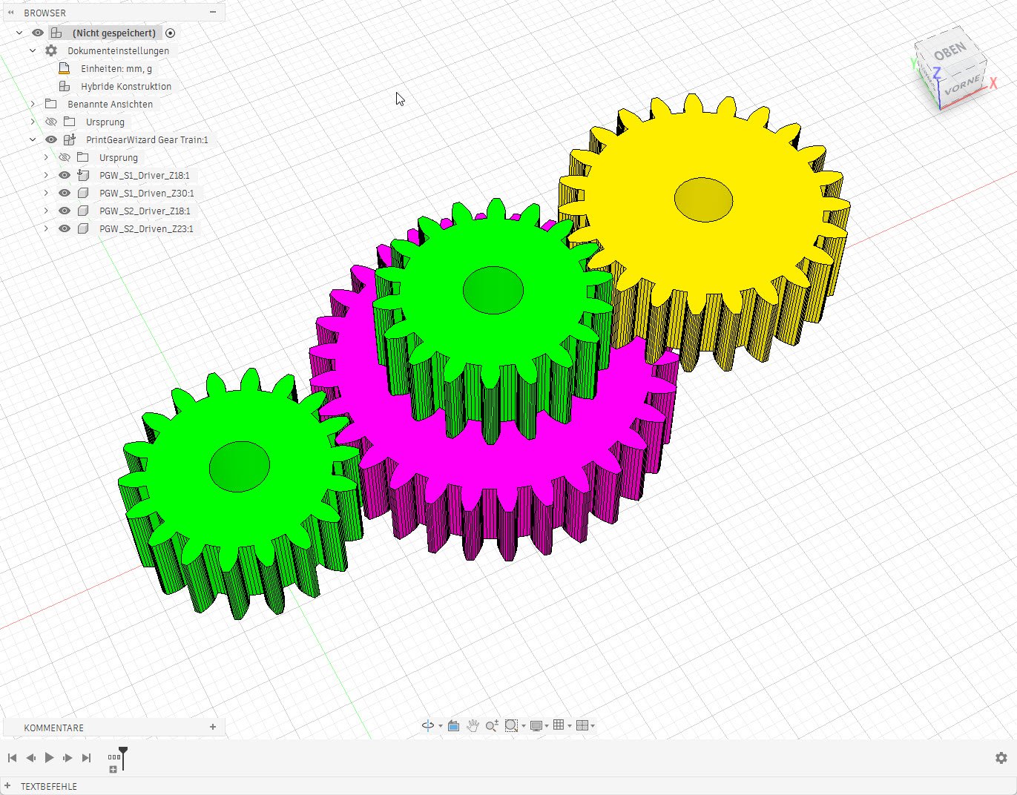Select 'PGW_S2_Driven_Z23:1' label in browser
1017x795 pixels.
click(x=146, y=228)
